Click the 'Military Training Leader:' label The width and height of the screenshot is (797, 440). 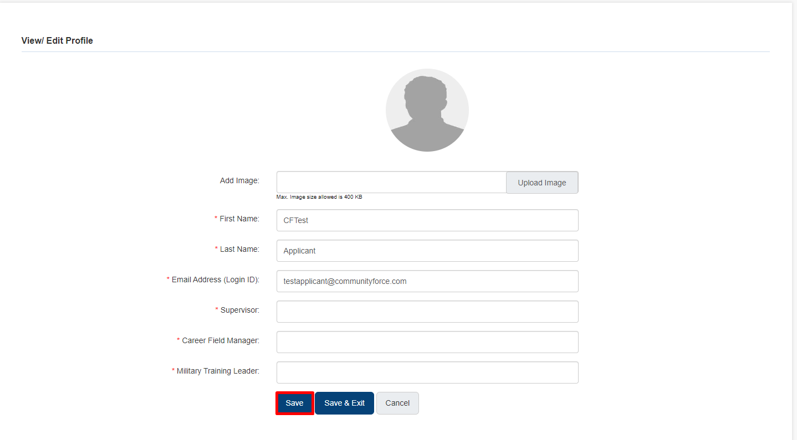click(x=218, y=371)
